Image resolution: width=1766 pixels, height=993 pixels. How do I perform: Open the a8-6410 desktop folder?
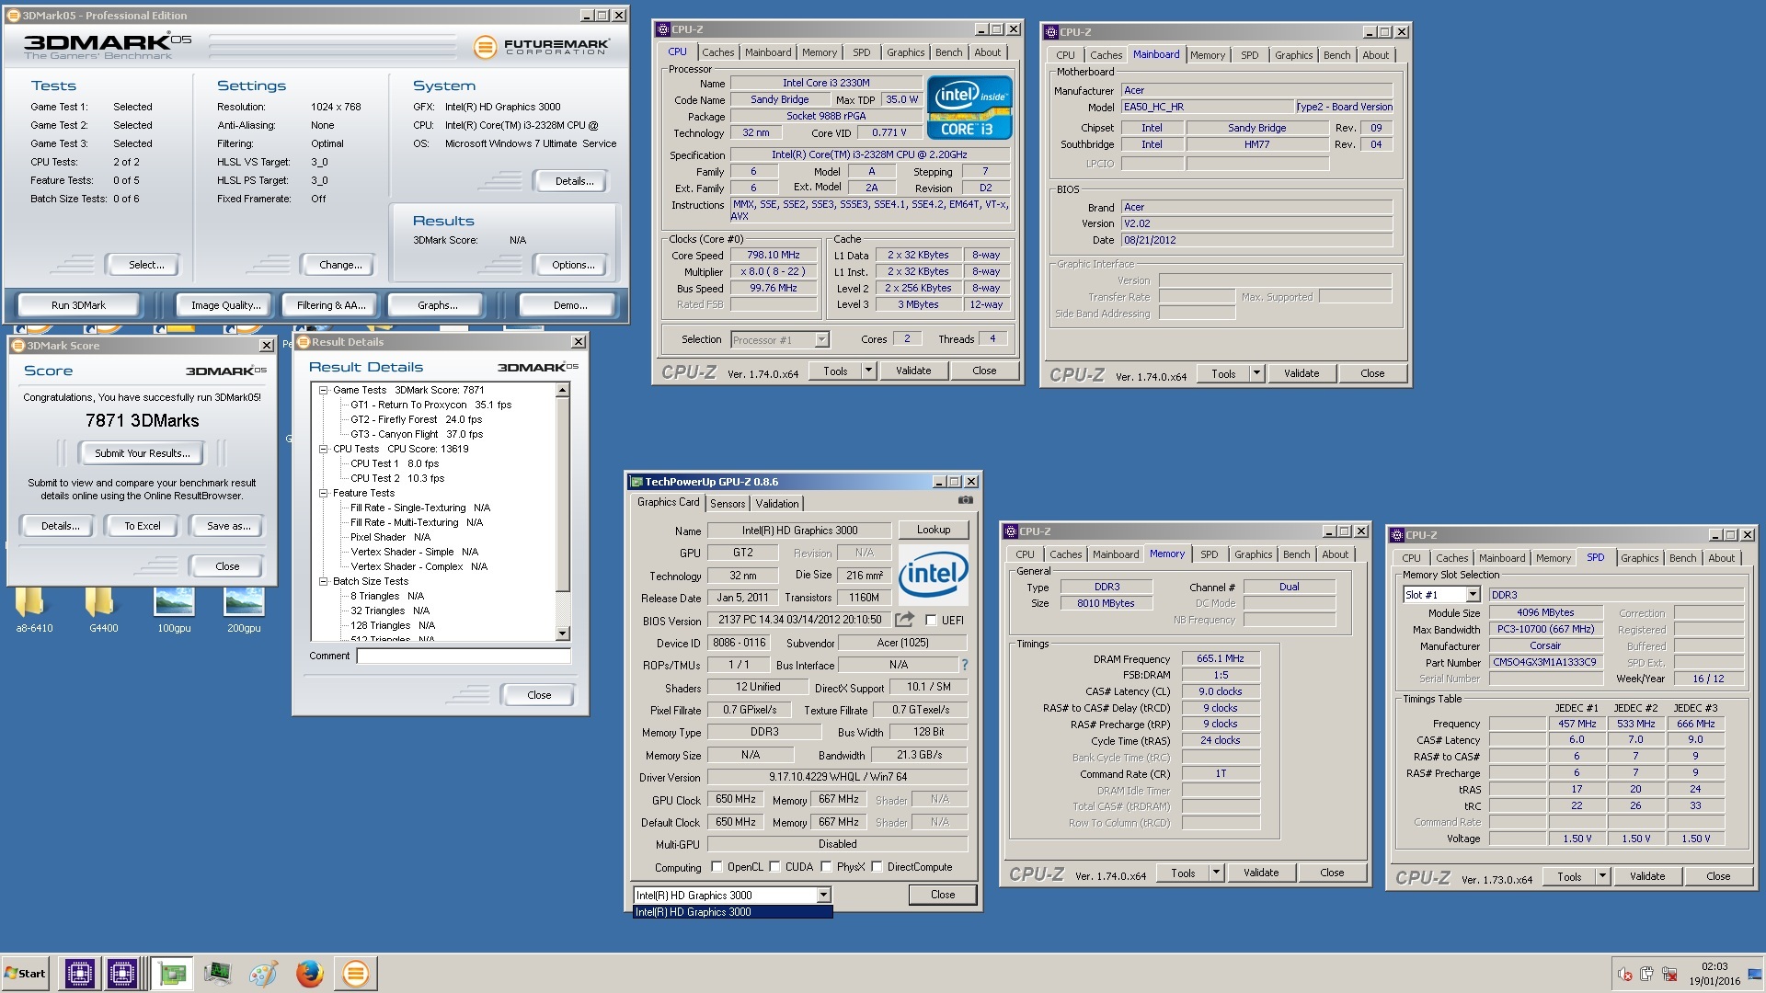[x=34, y=609]
